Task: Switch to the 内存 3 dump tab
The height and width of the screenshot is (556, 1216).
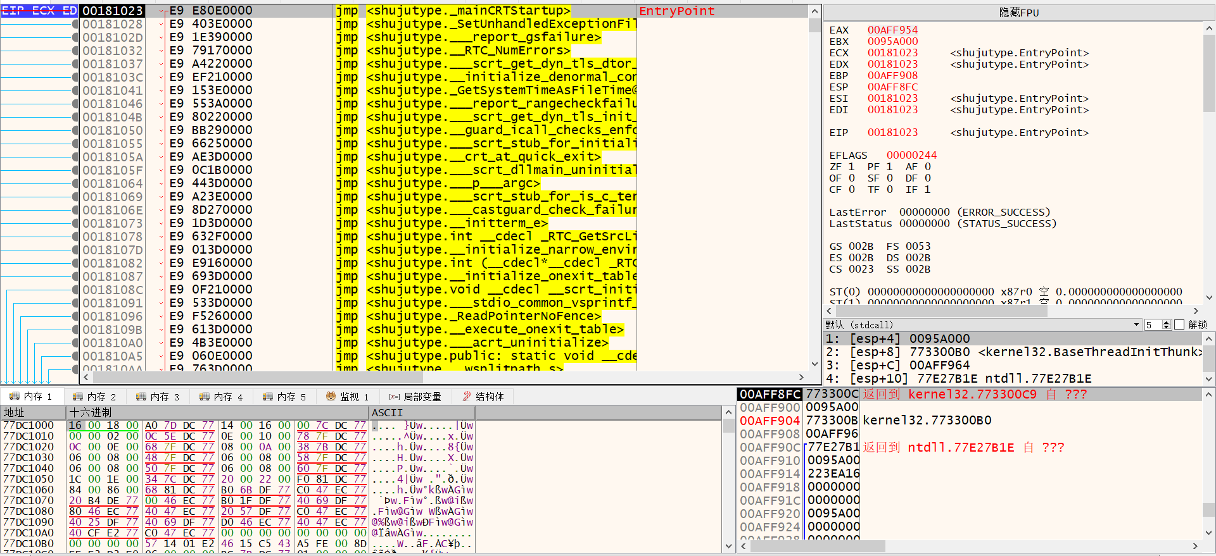Action: point(158,397)
